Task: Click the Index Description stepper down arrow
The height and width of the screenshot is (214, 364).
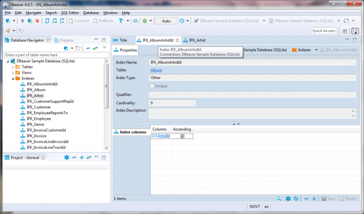Action: [x=353, y=116]
